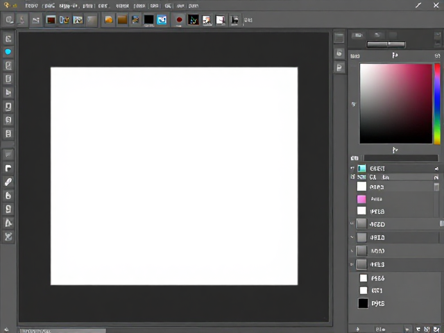This screenshot has width=444, height=333.
Task: Select the cyan circle tool in left toolbar
Action: pyautogui.click(x=8, y=52)
